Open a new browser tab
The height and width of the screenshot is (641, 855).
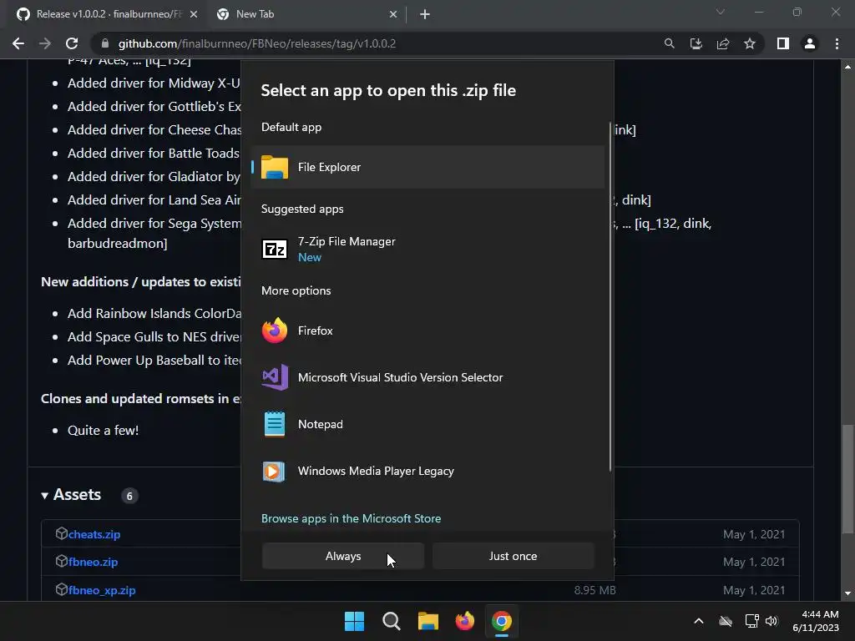[x=425, y=14]
